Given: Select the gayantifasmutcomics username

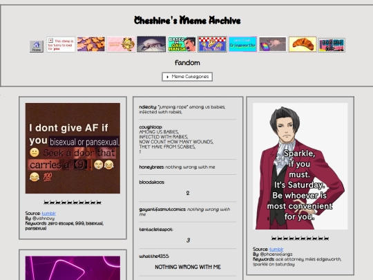Looking at the screenshot, I should click(x=162, y=209).
